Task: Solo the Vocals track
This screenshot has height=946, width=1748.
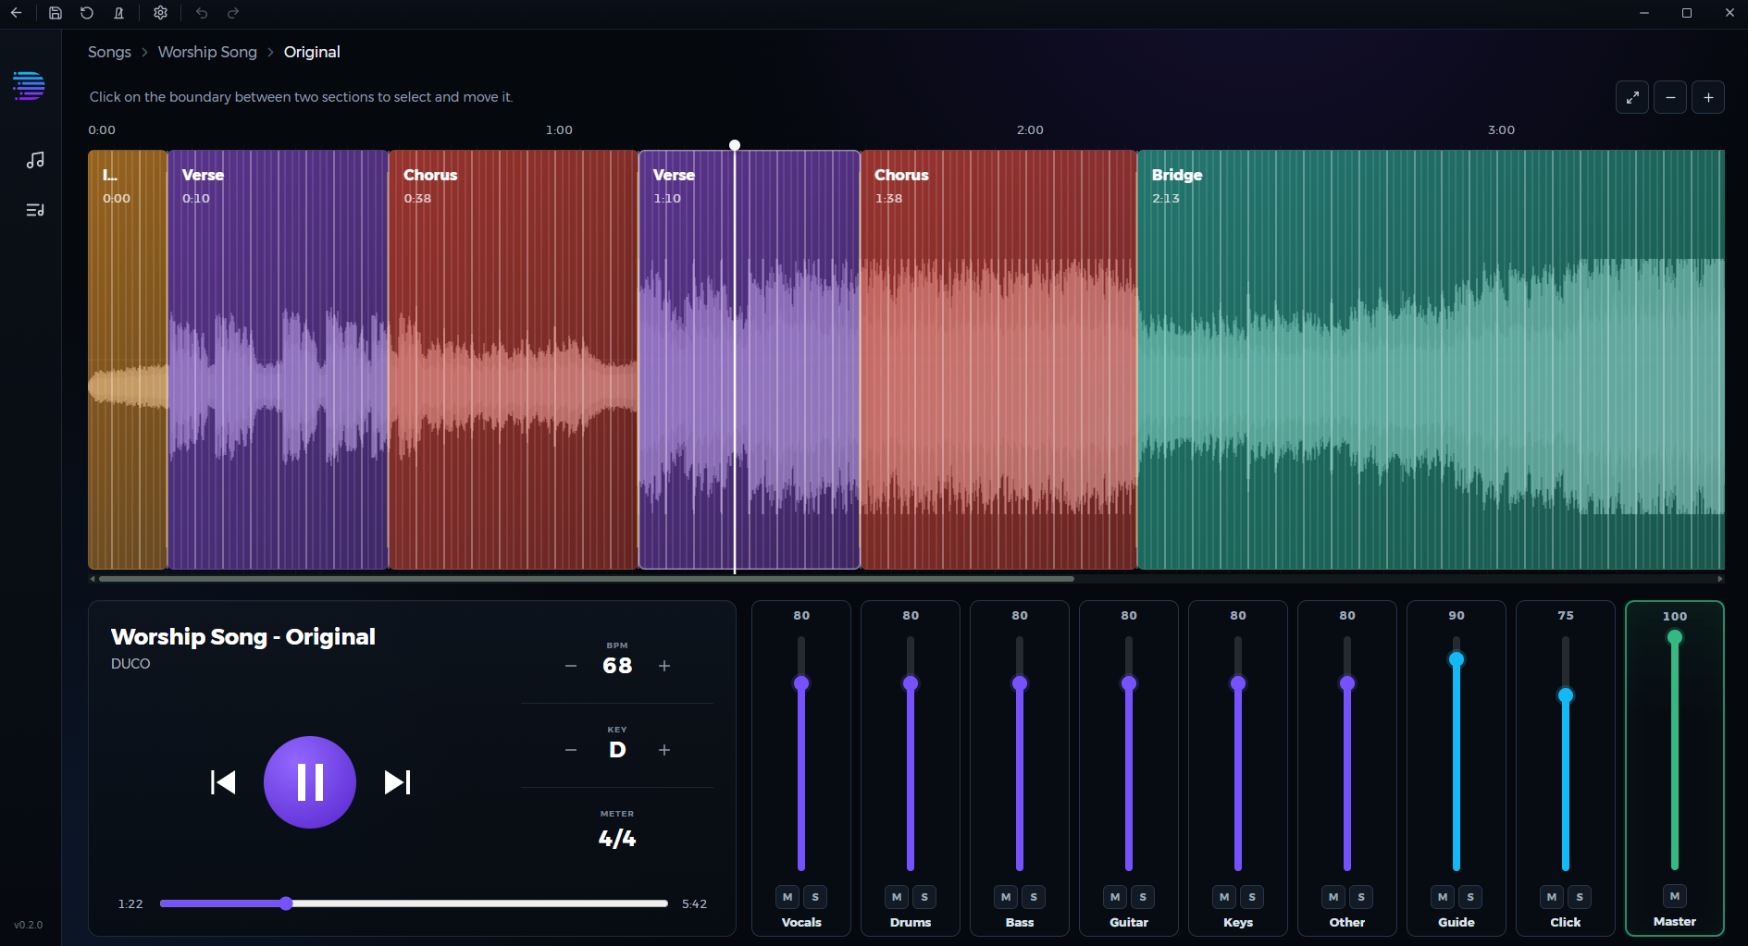Action: pos(815,897)
